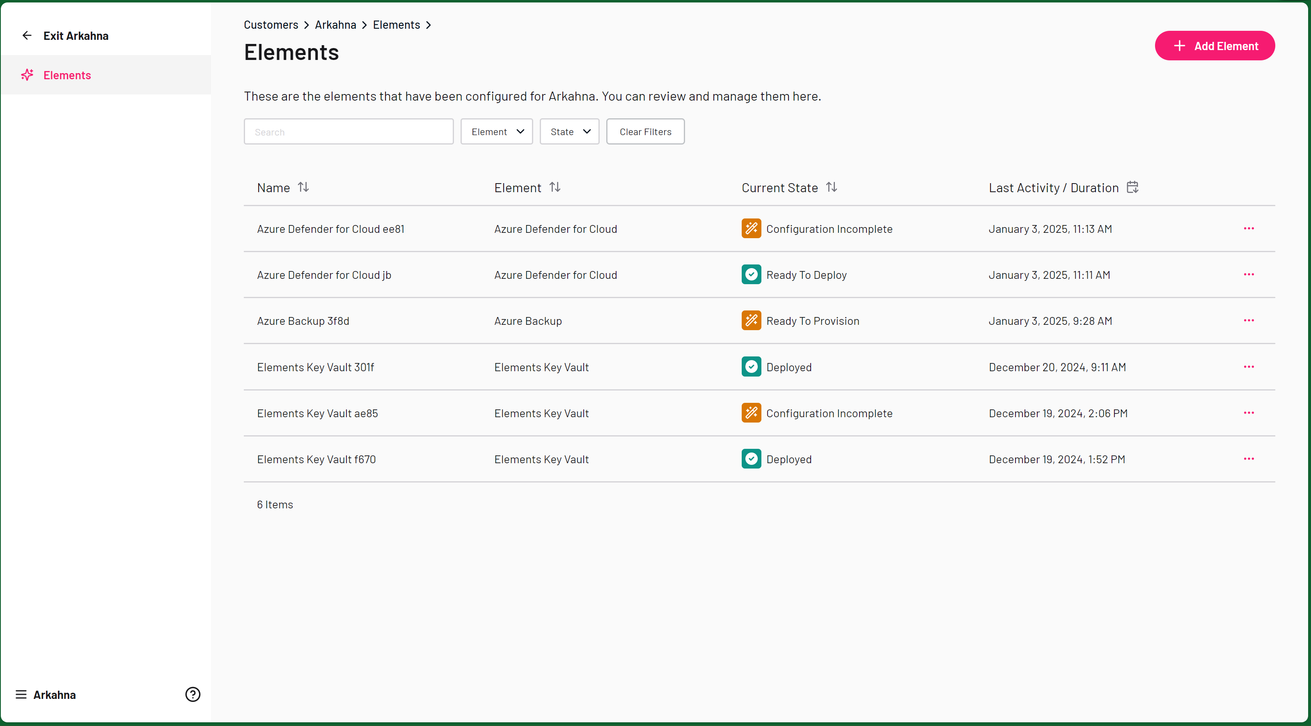Screen dimensions: 1311x726
Task: Open the overflow menu for Azure Defender ee81
Action: pos(1249,228)
